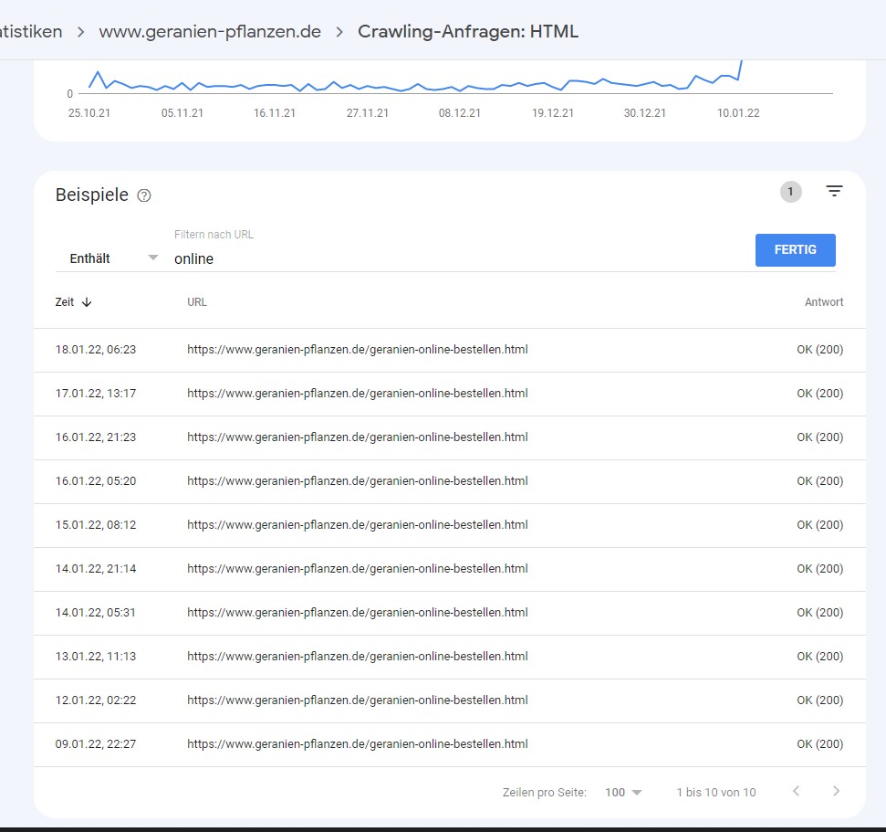The image size is (886, 832).
Task: Click the Crawling-Anfragen: HTML breadcrumb
Action: point(467,32)
